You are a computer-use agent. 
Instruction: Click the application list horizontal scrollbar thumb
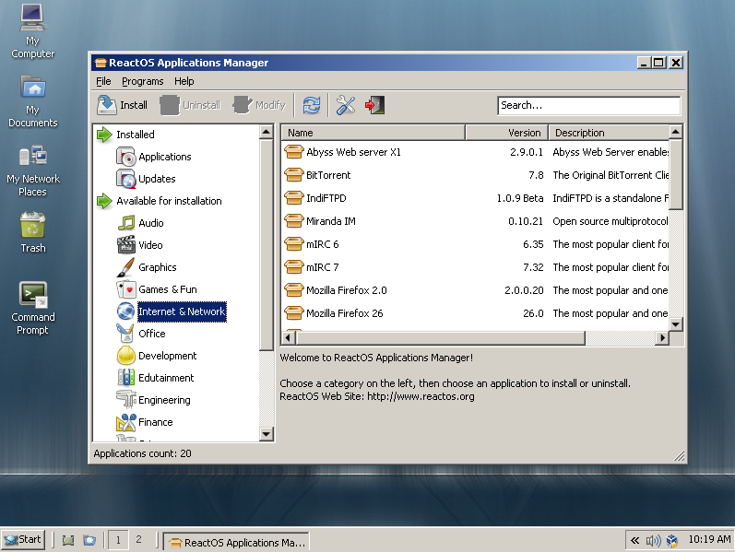tap(440, 338)
